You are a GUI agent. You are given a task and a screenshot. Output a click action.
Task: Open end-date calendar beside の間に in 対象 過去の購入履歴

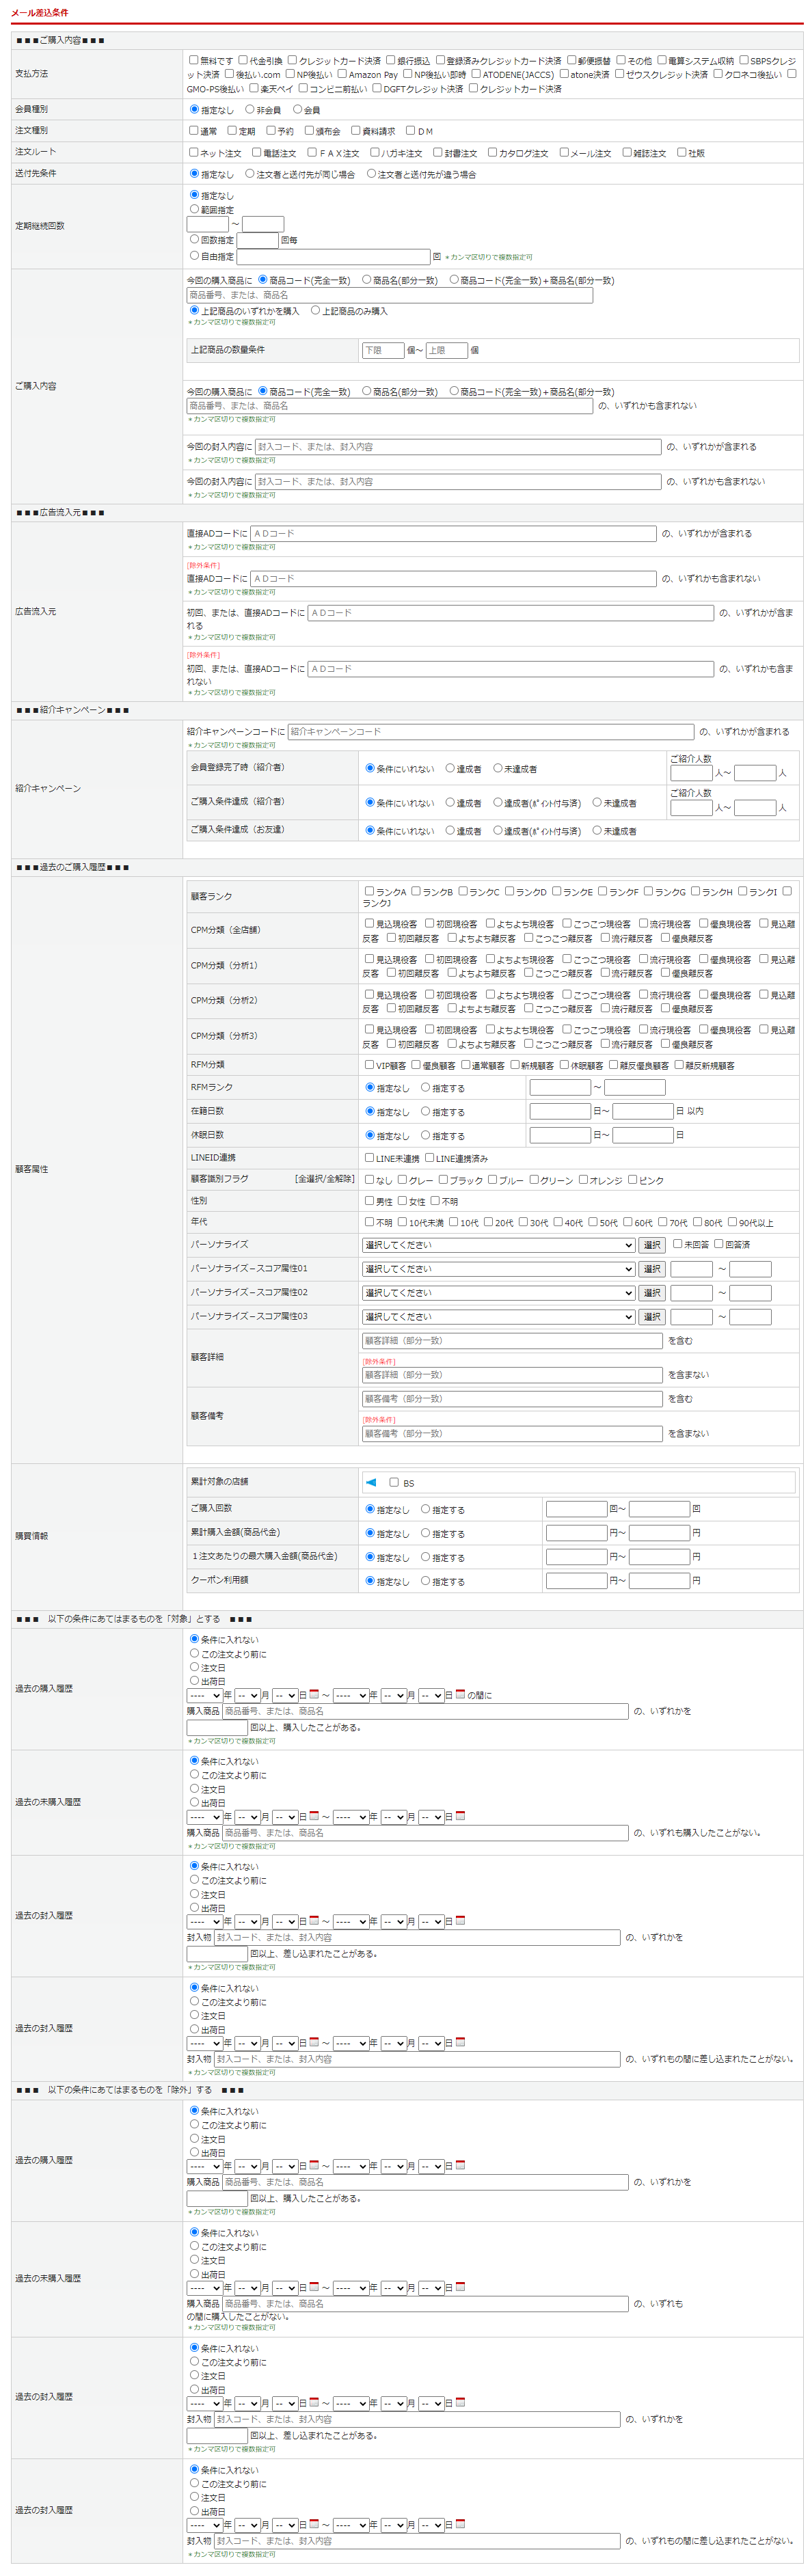(460, 1694)
